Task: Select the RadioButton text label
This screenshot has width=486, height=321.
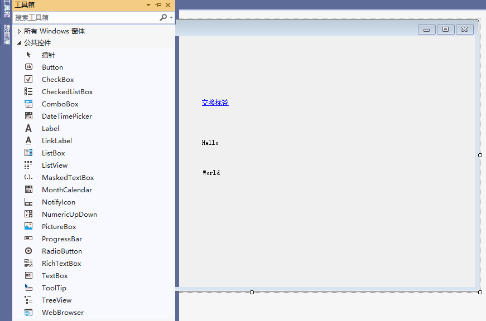Action: [x=62, y=251]
